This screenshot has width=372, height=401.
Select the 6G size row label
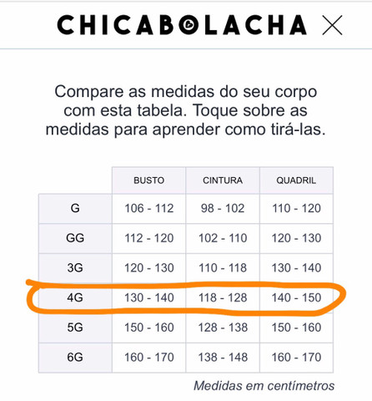point(75,358)
